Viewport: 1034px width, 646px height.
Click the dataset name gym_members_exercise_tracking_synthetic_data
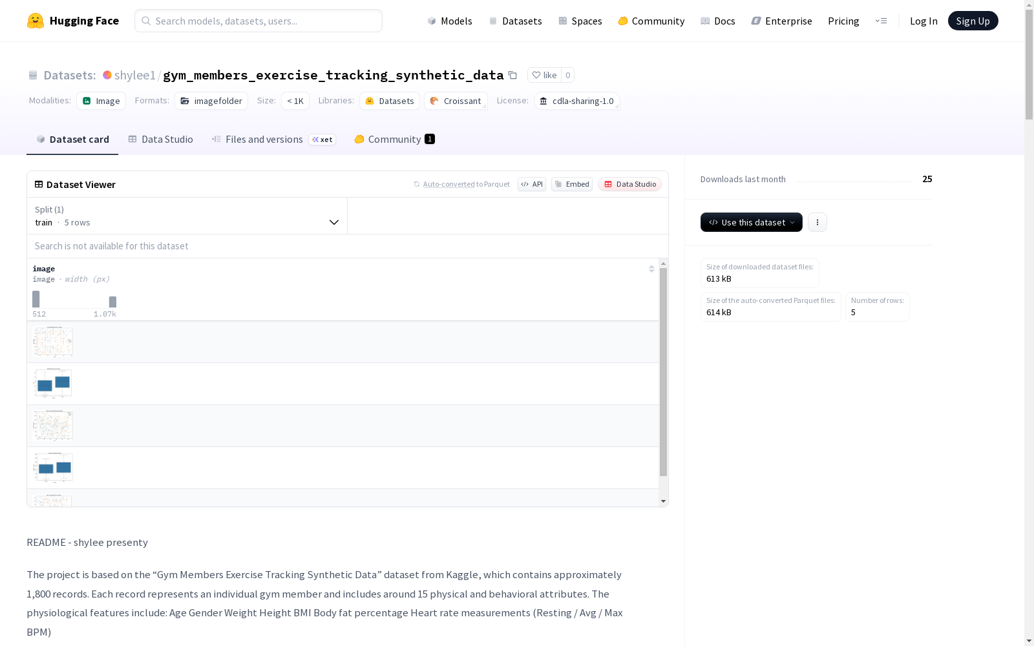click(333, 75)
